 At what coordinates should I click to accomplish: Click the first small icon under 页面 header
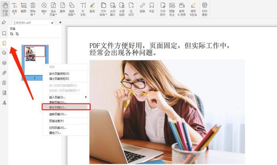pyautogui.click(x=11, y=34)
